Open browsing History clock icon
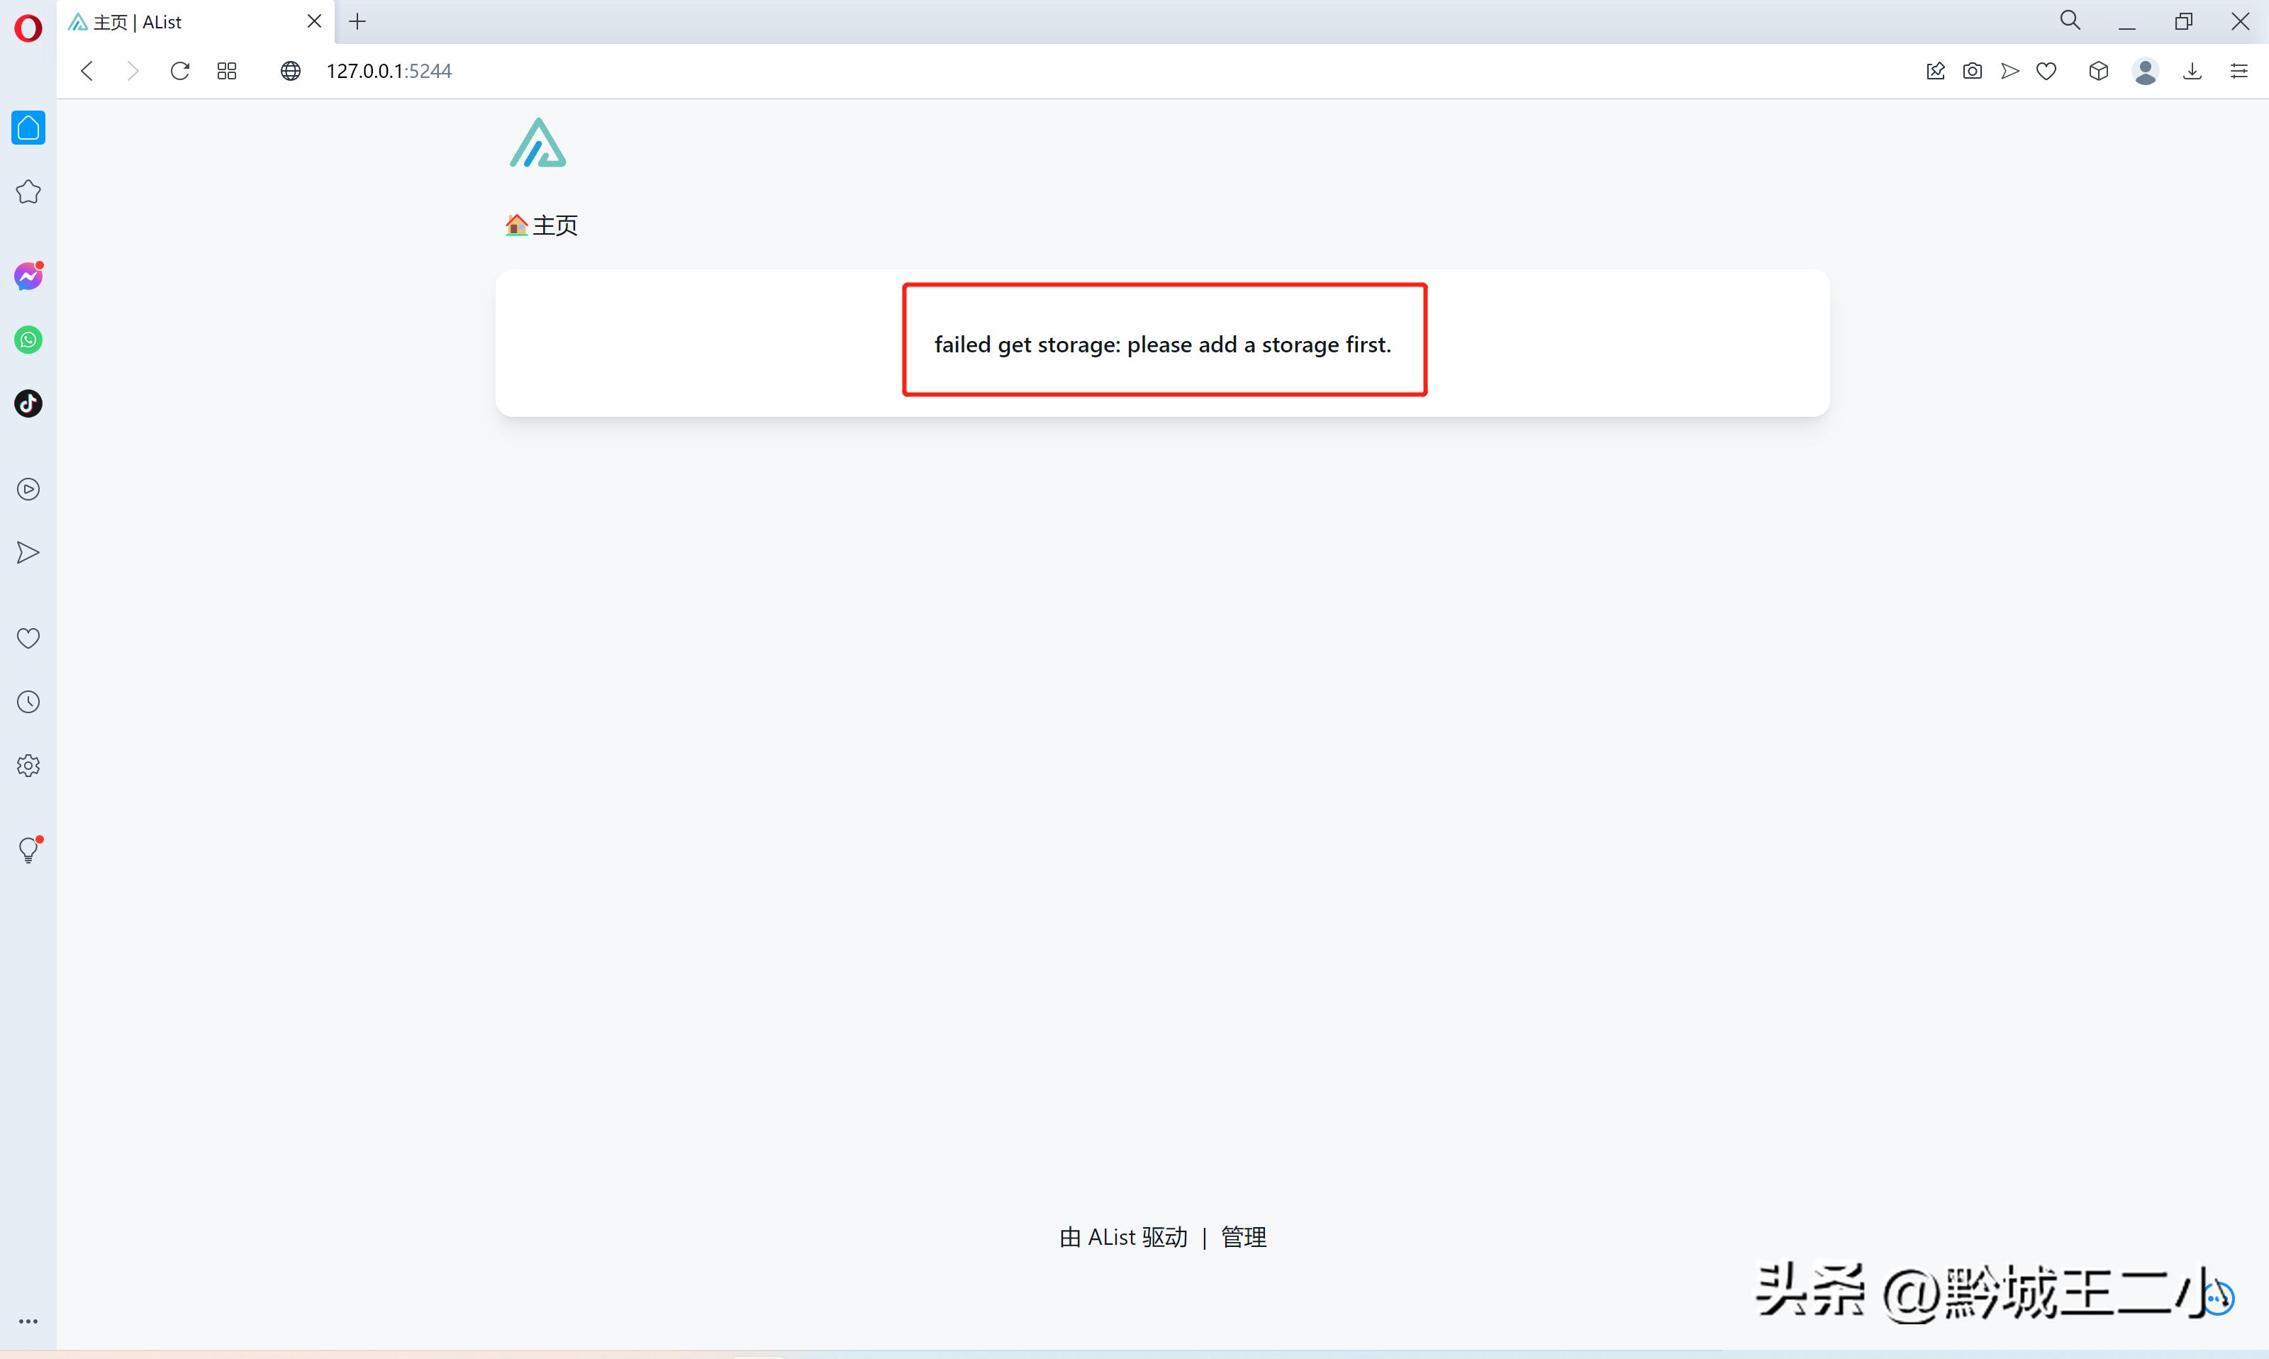 click(x=28, y=702)
